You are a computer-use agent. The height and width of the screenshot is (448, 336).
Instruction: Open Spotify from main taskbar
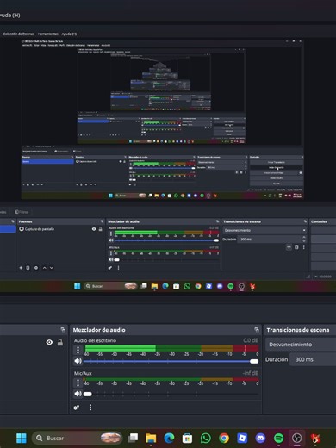tap(278, 438)
